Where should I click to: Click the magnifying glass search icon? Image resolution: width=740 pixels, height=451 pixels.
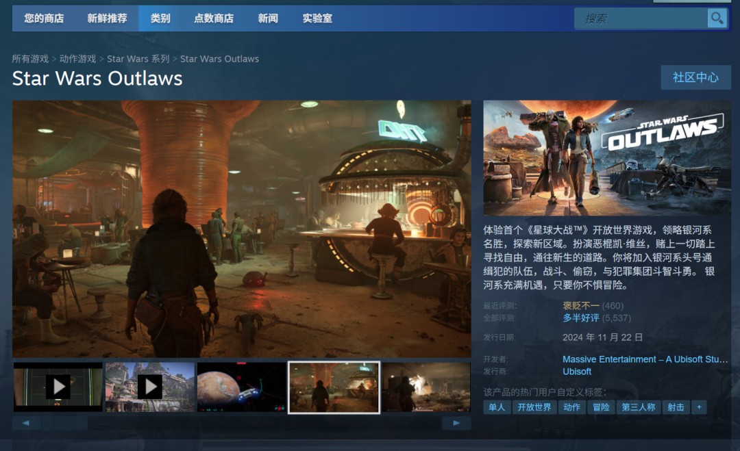click(717, 18)
